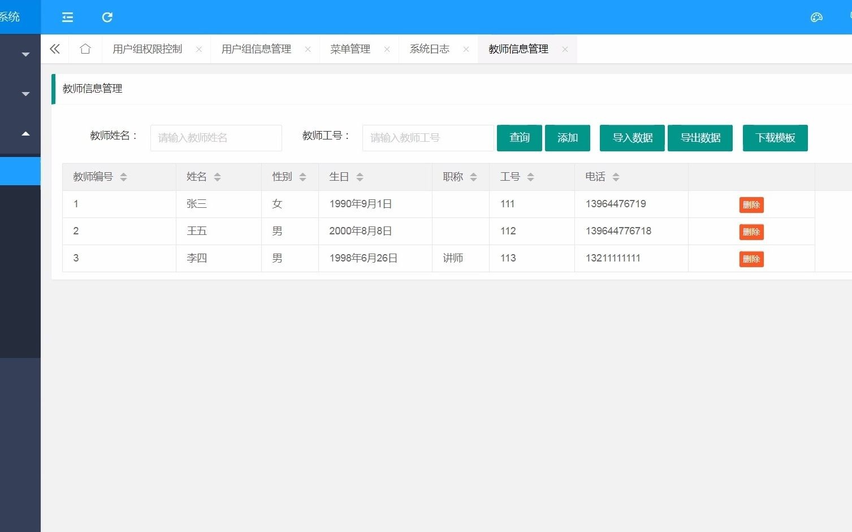Sort by 姓名 column arrows
The height and width of the screenshot is (532, 852).
point(217,177)
